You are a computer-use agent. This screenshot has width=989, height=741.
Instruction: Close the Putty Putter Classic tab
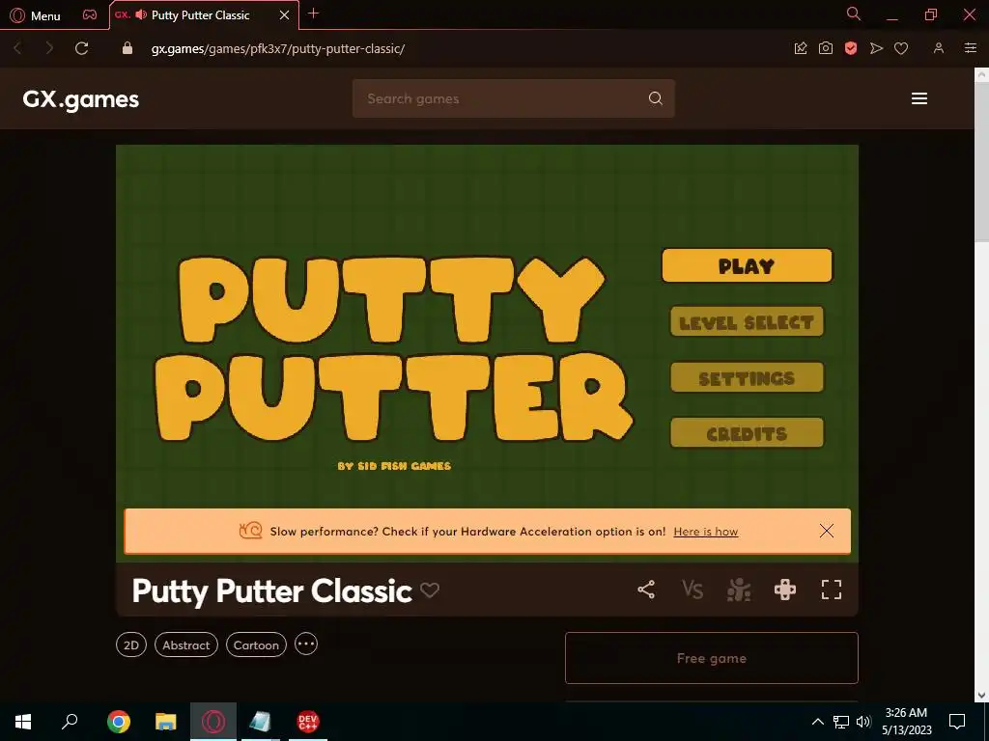(x=285, y=15)
